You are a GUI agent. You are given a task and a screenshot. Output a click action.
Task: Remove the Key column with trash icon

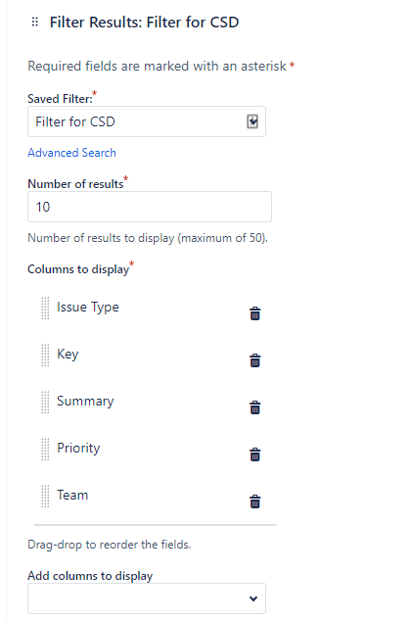(x=255, y=360)
